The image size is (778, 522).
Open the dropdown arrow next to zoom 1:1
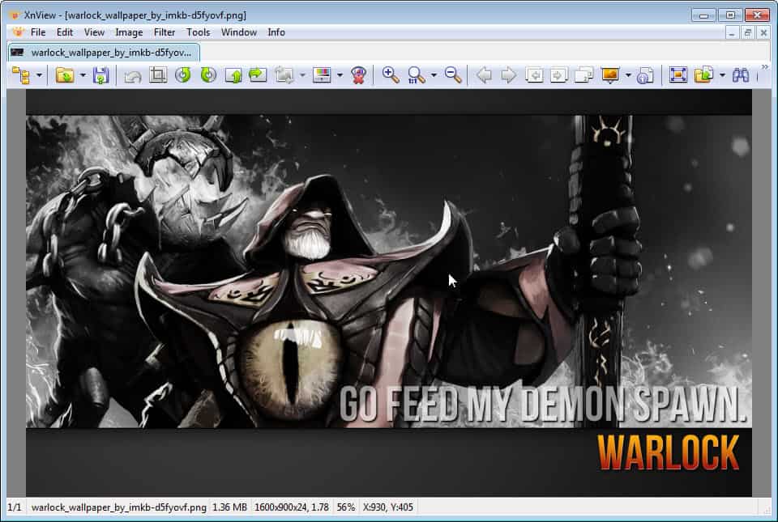(x=434, y=75)
